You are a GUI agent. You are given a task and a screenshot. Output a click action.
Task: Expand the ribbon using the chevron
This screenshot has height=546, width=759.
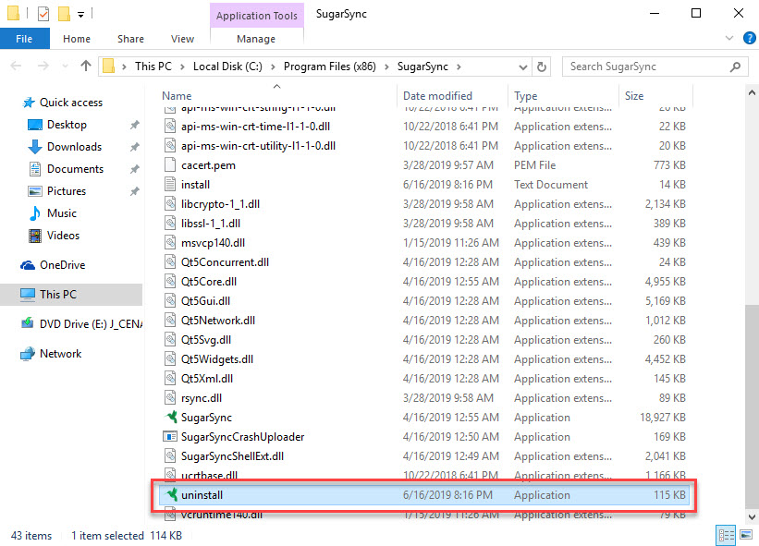click(729, 38)
